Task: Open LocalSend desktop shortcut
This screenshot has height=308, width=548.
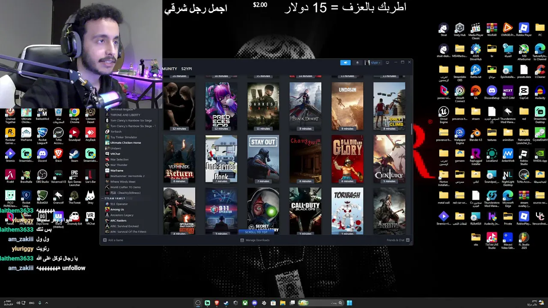Action: (x=492, y=156)
